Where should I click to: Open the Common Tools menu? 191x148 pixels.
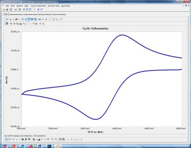coord(54,6)
